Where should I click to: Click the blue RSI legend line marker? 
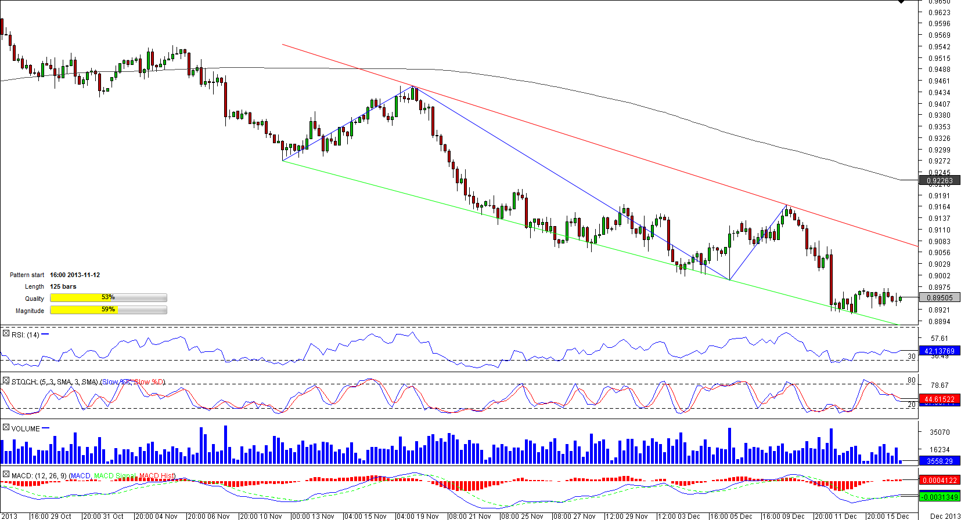[x=45, y=334]
